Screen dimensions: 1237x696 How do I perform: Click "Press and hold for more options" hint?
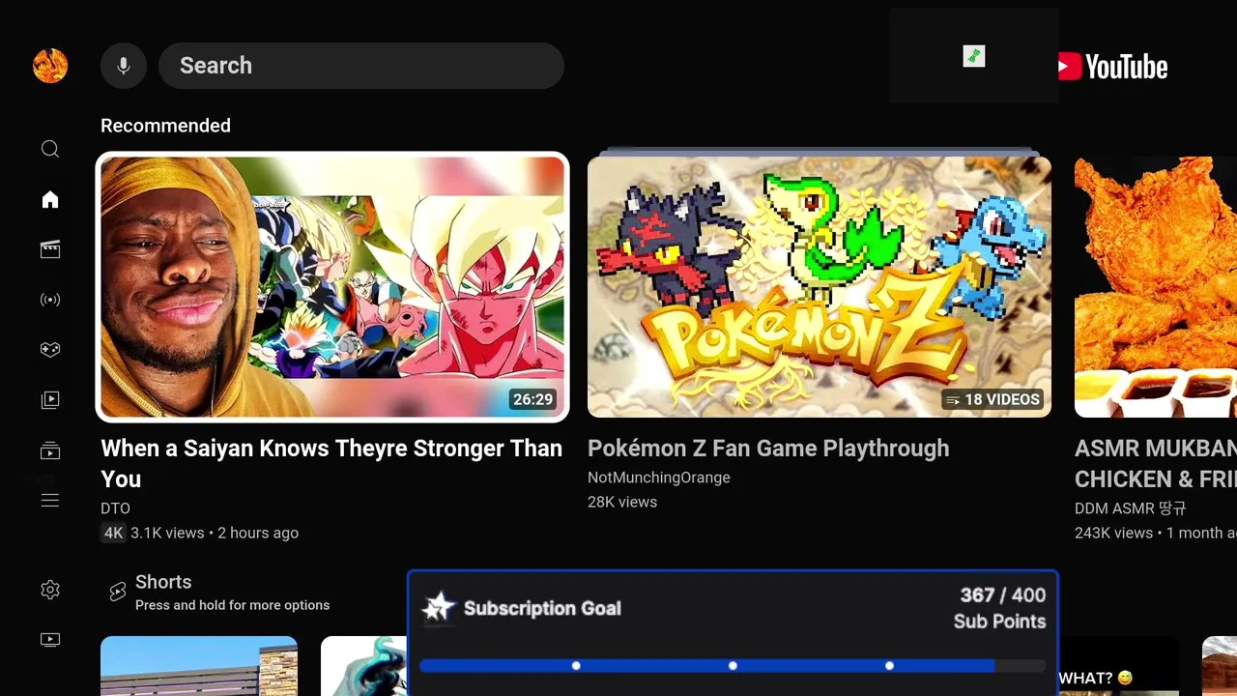pos(232,605)
